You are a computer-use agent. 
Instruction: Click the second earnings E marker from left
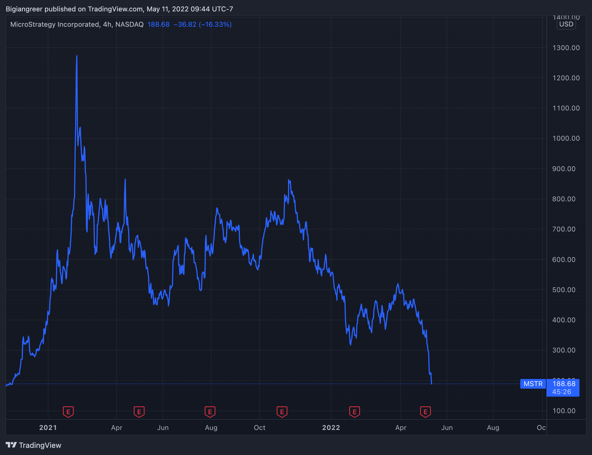click(x=139, y=411)
